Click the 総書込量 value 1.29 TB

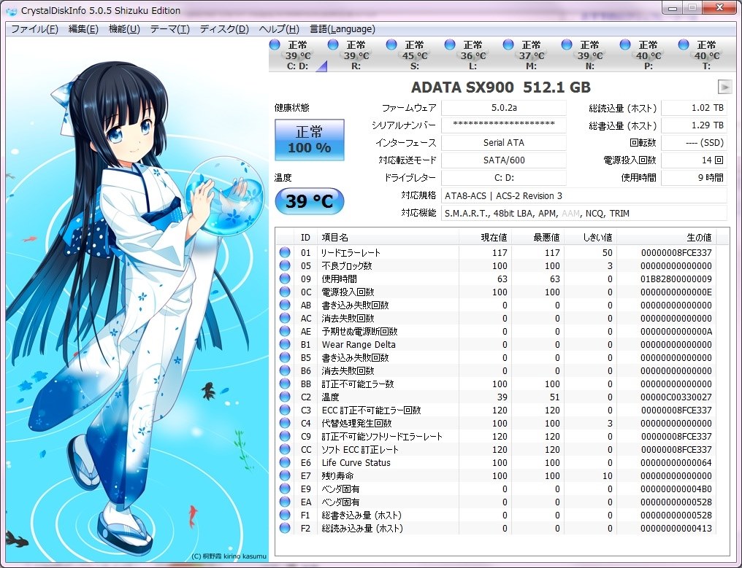694,125
